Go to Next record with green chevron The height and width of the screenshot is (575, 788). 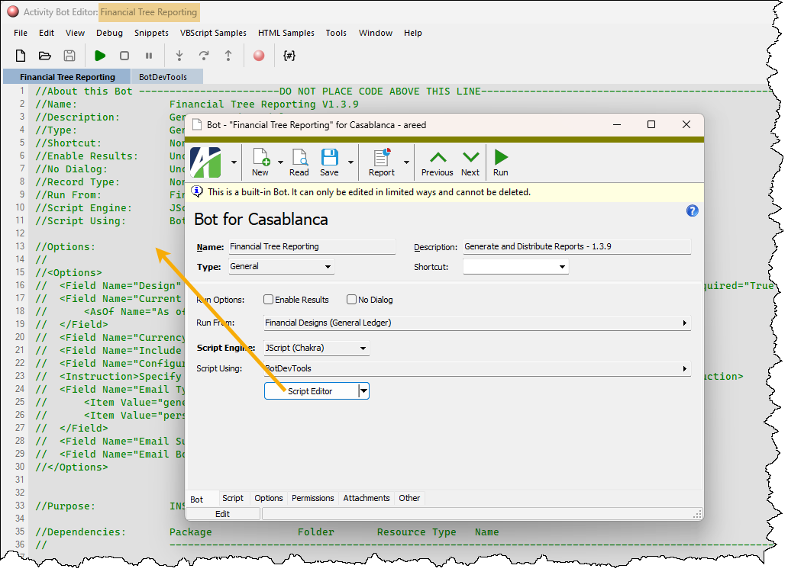click(x=470, y=162)
